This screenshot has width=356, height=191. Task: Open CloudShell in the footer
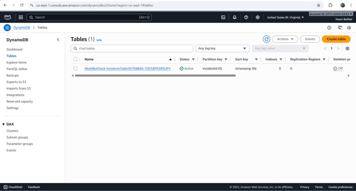pos(13,187)
